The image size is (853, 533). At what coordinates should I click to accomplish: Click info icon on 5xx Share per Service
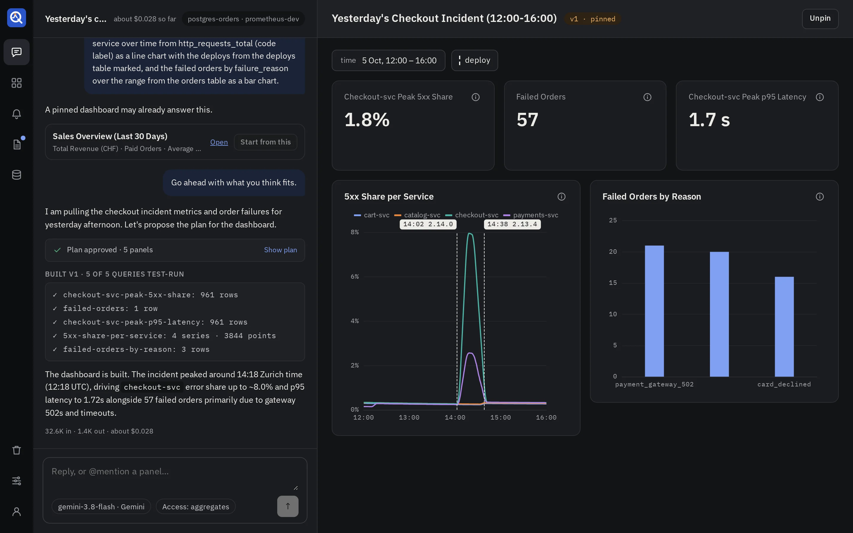pos(562,197)
